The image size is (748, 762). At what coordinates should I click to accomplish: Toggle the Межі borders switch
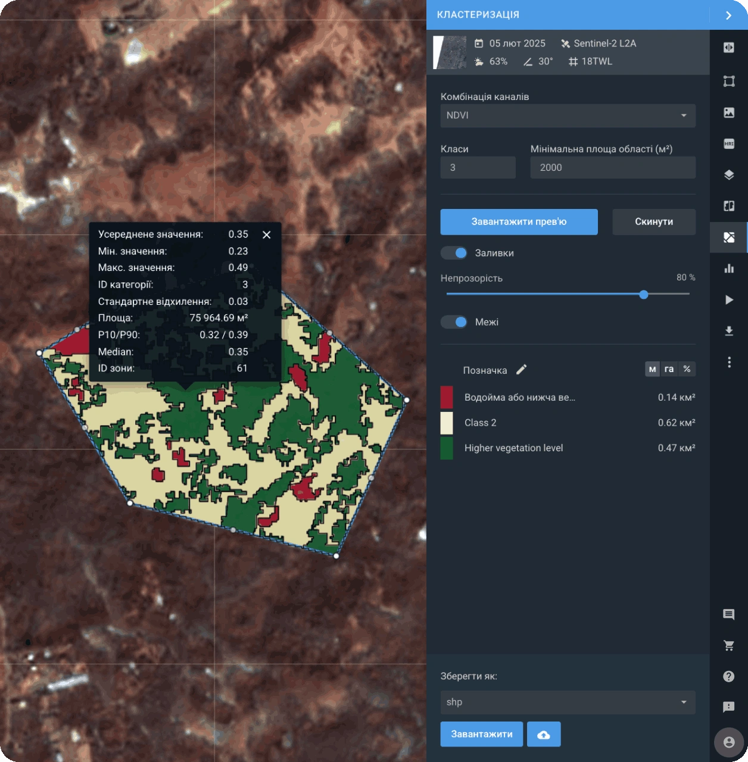454,322
